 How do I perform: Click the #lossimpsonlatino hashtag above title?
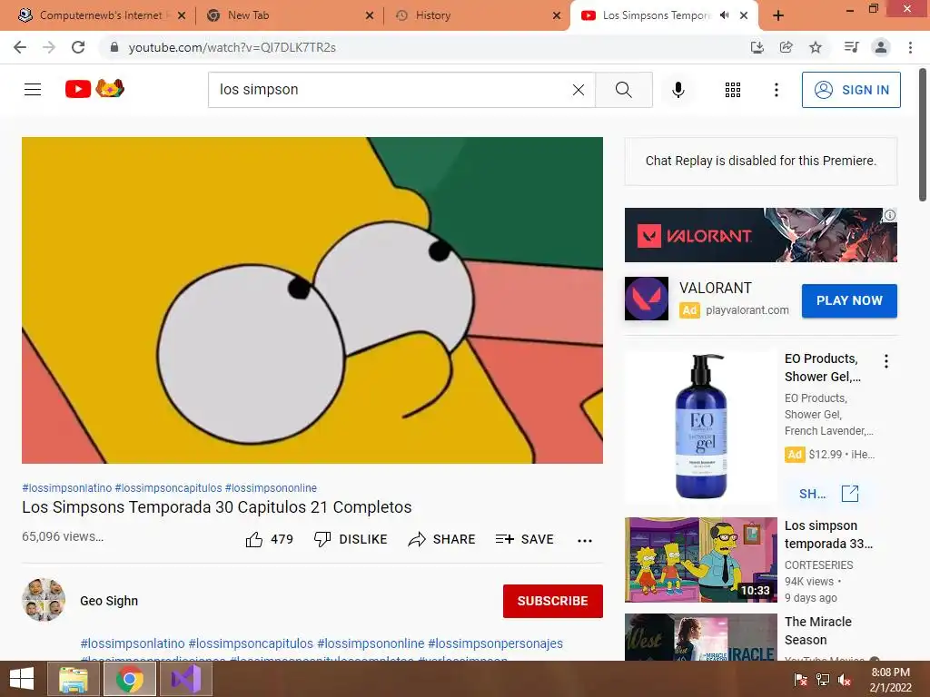click(67, 487)
